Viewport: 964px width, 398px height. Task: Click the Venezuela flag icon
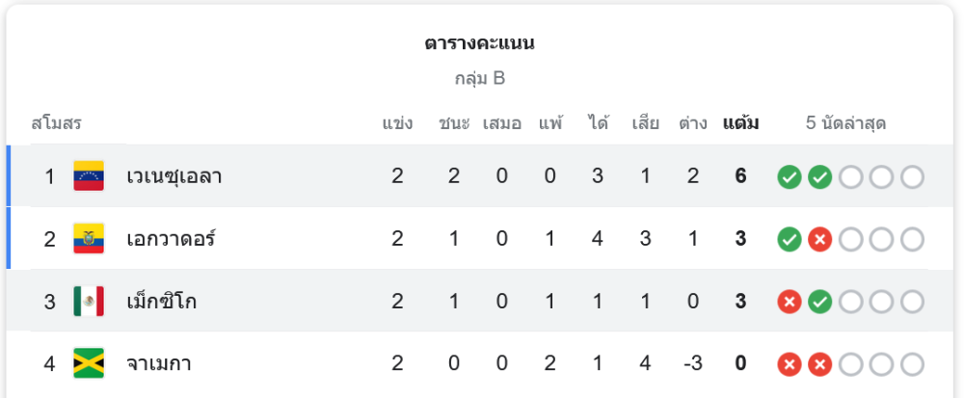click(89, 176)
